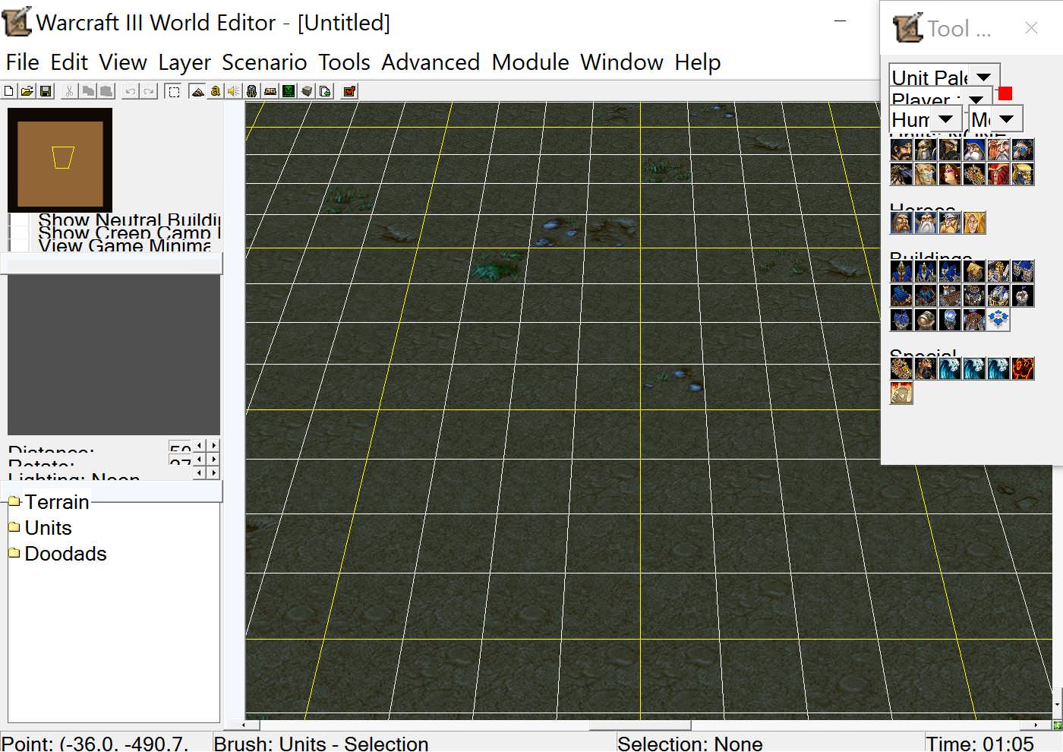Open the Scenario menu
The width and height of the screenshot is (1063, 752).
264,62
